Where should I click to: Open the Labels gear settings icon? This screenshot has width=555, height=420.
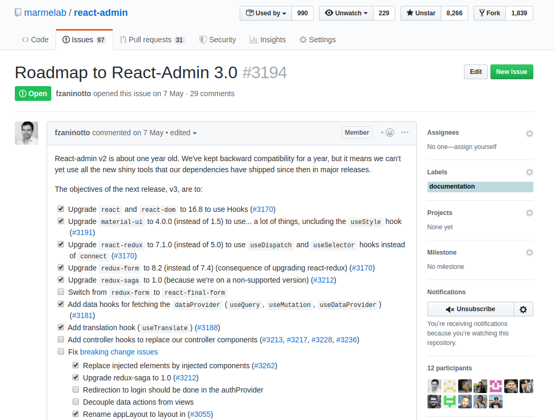coord(529,172)
